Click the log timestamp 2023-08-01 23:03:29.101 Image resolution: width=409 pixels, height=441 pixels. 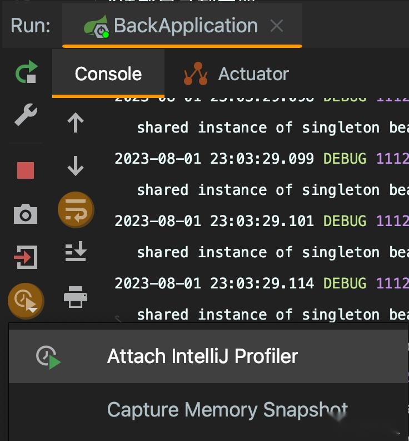point(214,221)
